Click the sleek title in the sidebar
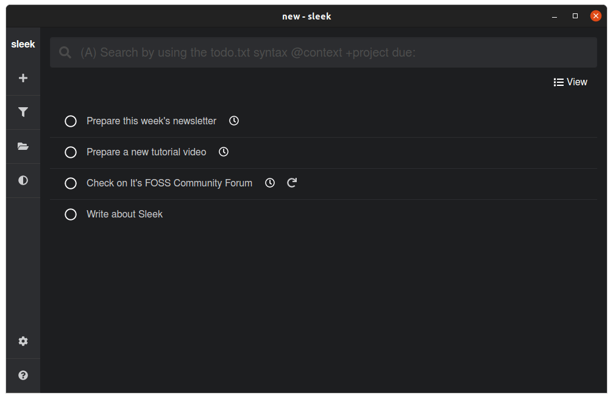The image size is (613, 399). point(23,44)
